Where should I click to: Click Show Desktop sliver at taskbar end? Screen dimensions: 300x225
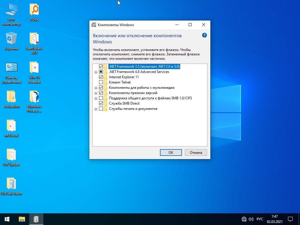point(299,219)
